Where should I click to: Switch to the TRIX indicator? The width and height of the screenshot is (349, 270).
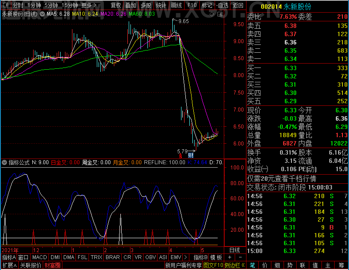pos(96,257)
